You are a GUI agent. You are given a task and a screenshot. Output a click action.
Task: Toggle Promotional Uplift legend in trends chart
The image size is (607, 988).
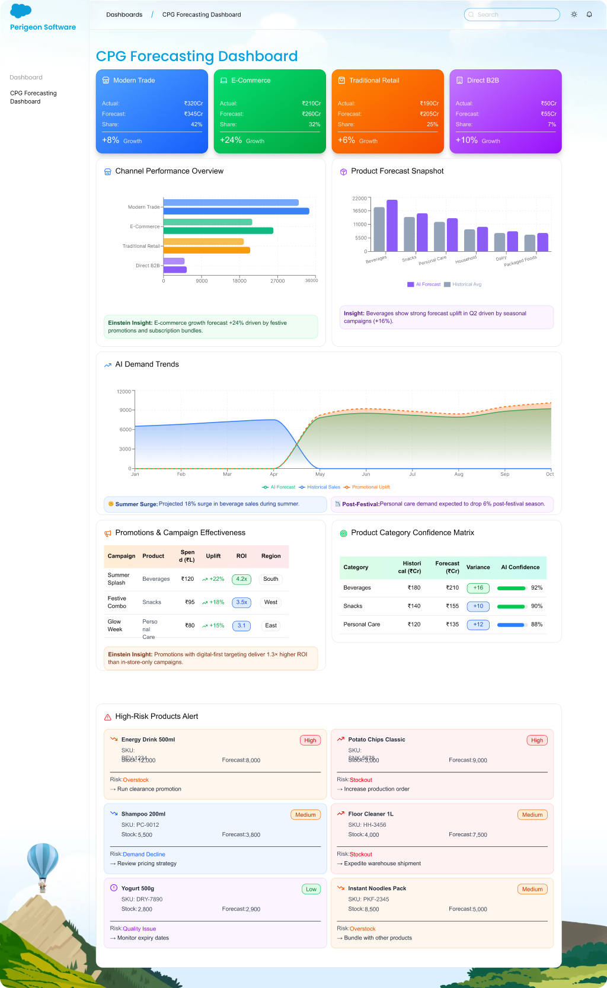click(367, 487)
